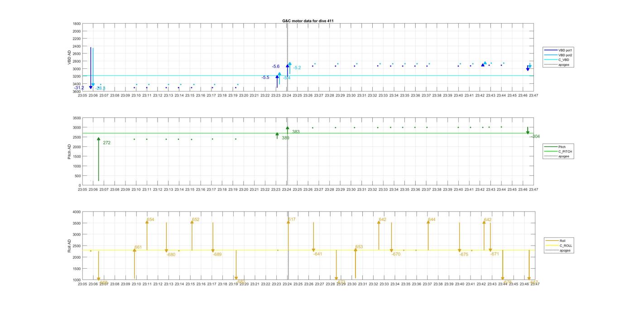
Task: Click the '-31.2' VBD data label
Action: (79, 88)
